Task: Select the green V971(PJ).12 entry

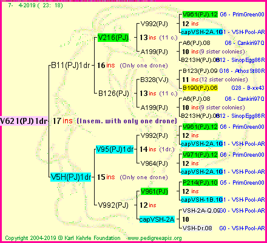Action: coord(200,155)
